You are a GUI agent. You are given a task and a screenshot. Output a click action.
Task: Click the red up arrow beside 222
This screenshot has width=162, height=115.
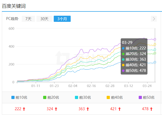tap(24, 109)
